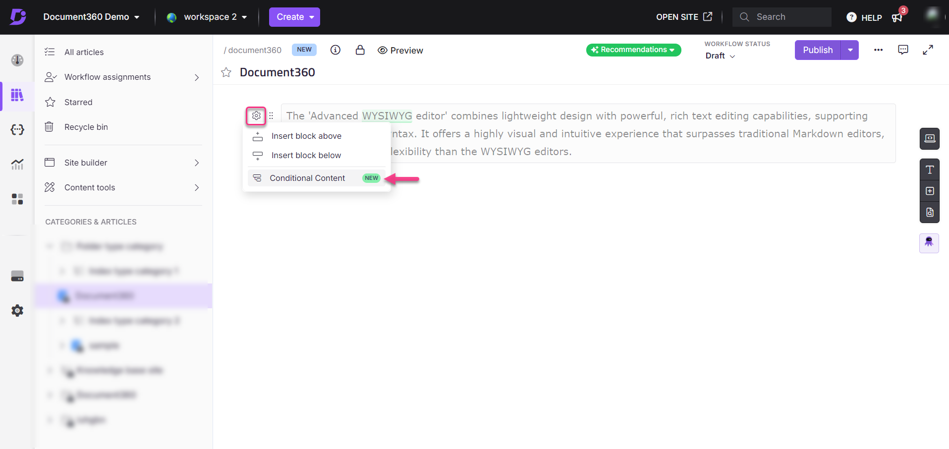Expand Site builder submenu
The height and width of the screenshot is (449, 949).
(197, 163)
